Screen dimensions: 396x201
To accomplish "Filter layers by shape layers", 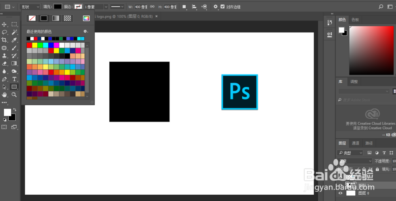I will [x=392, y=153].
